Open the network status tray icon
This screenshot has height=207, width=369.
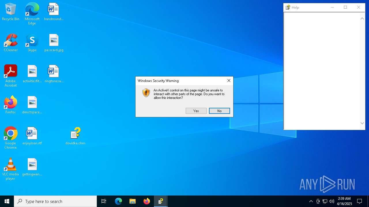tap(325, 201)
